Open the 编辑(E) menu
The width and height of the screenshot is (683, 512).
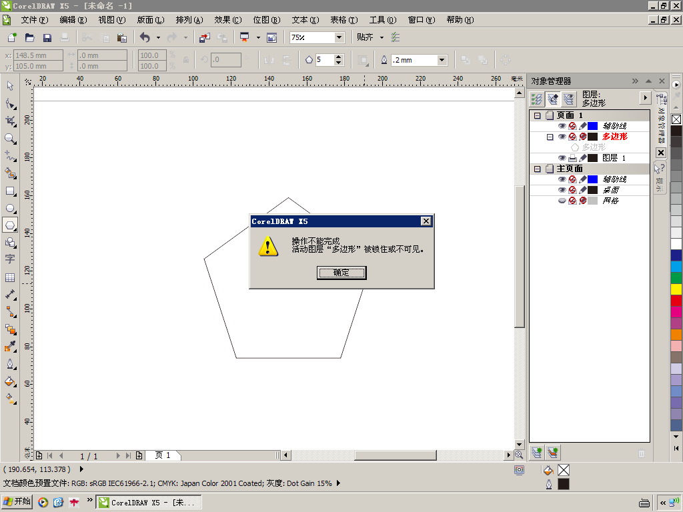(x=73, y=19)
